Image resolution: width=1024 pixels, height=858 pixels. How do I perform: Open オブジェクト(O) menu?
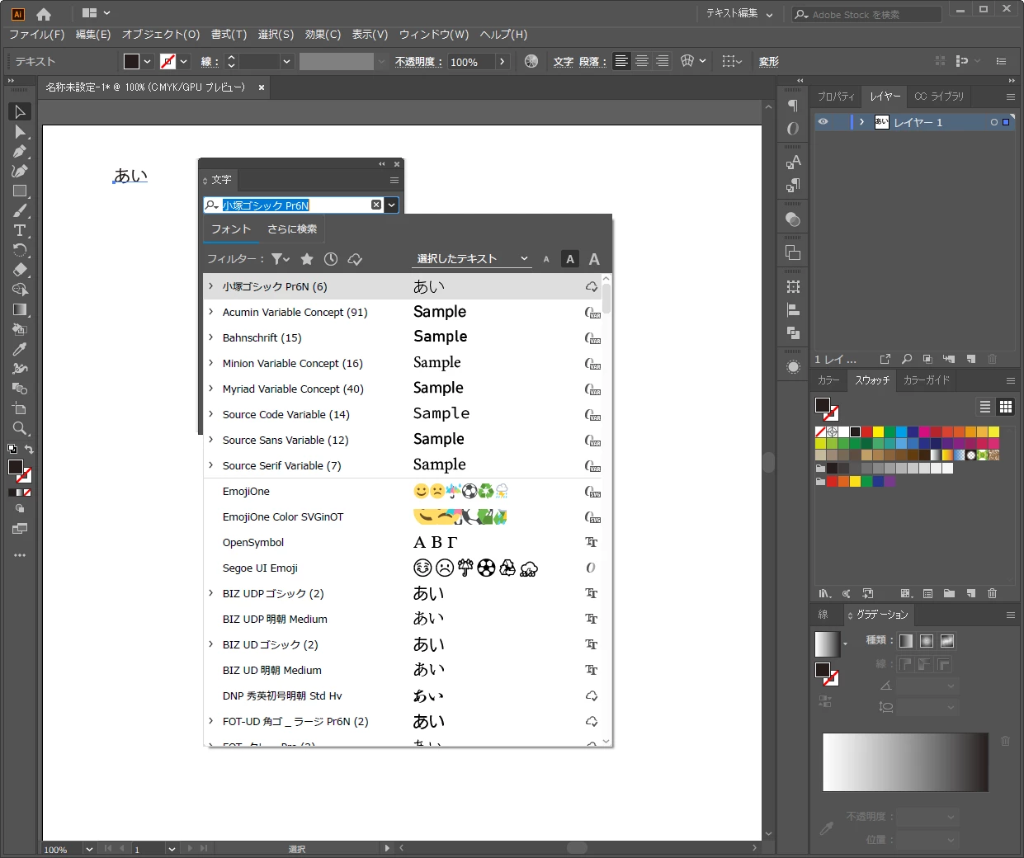click(161, 35)
